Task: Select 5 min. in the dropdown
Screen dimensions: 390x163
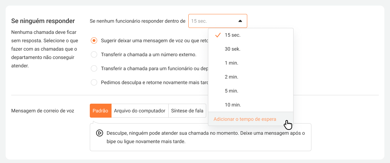Action: click(231, 91)
